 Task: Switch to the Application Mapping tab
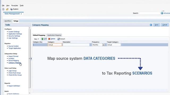coord(54,35)
